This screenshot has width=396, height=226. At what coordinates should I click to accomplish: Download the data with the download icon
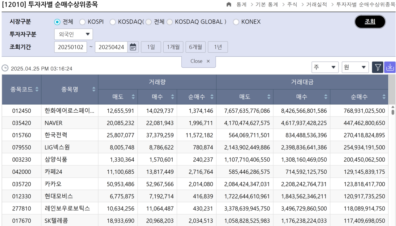(390, 67)
